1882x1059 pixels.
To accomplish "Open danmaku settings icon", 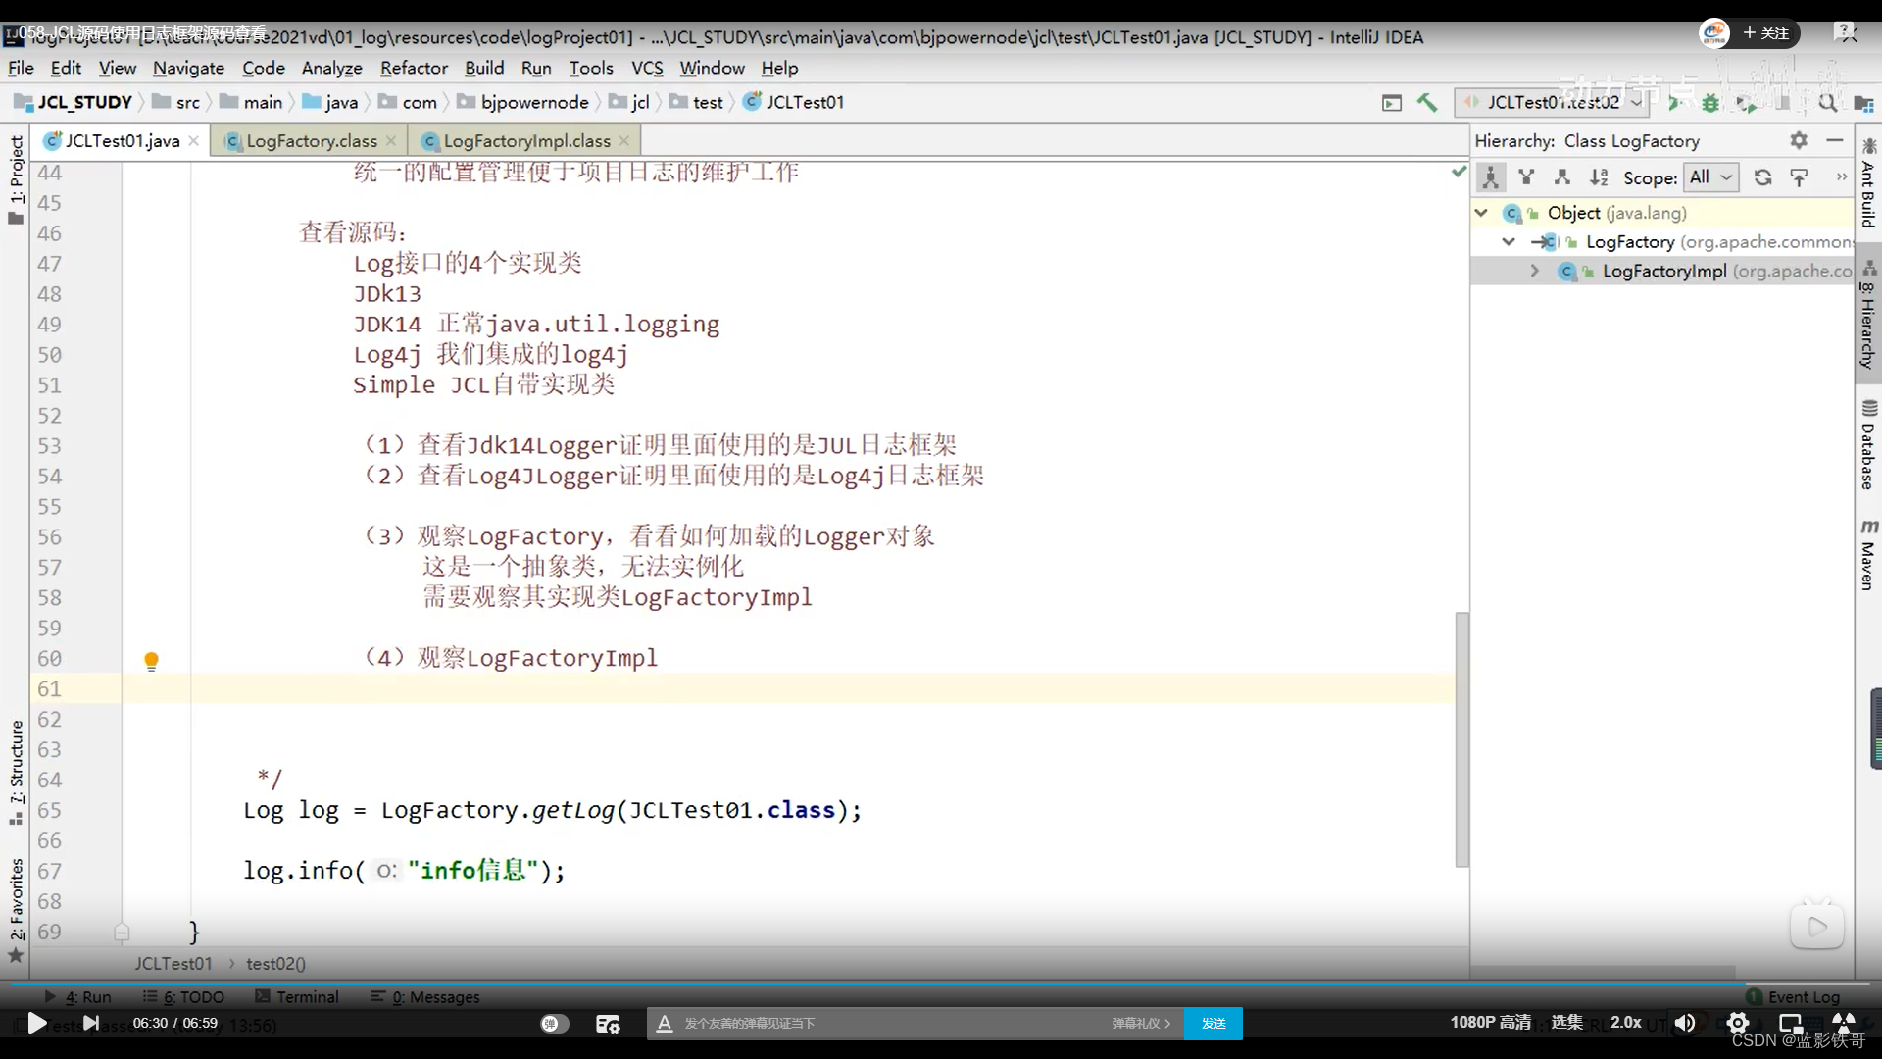I will pyautogui.click(x=608, y=1023).
